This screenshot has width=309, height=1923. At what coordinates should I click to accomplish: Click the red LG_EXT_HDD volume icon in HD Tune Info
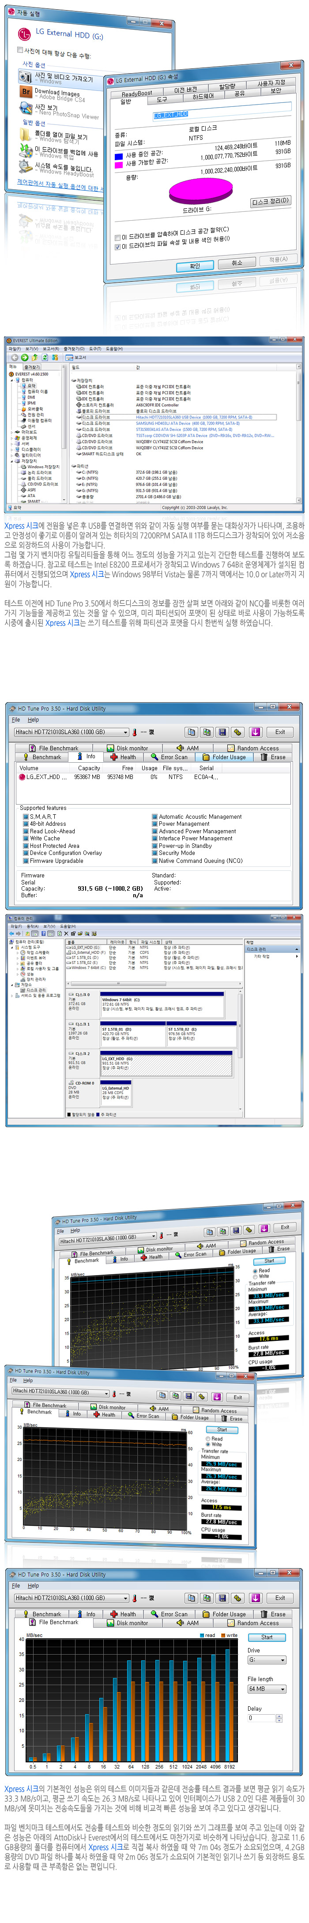pos(22,777)
